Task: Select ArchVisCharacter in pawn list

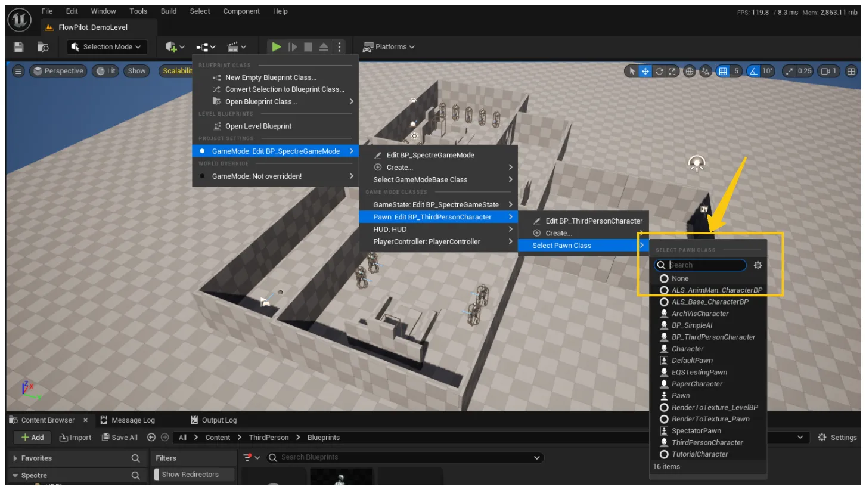Action: click(707, 314)
